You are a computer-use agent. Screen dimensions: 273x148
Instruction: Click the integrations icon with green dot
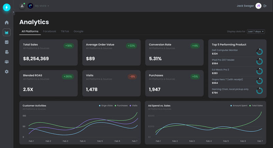(x=22, y=6)
